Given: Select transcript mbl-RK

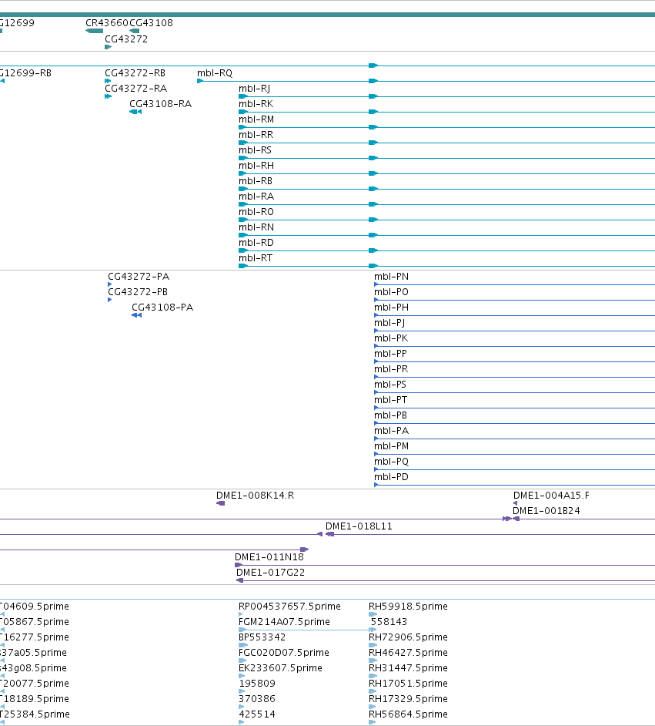Looking at the screenshot, I should 256,104.
